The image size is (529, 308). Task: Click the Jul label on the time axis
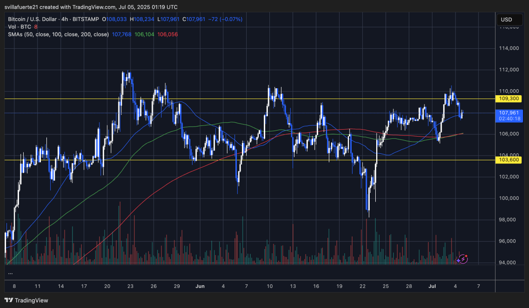[432, 286]
